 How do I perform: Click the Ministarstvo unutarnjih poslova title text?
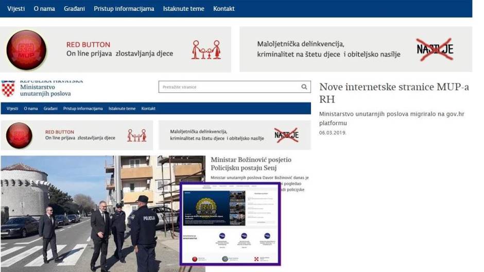[x=45, y=90]
